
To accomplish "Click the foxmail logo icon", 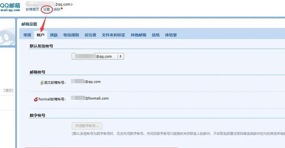I will coord(36,99).
